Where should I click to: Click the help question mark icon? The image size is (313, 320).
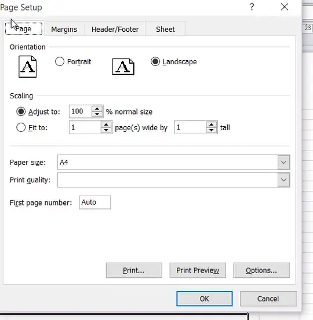(252, 7)
